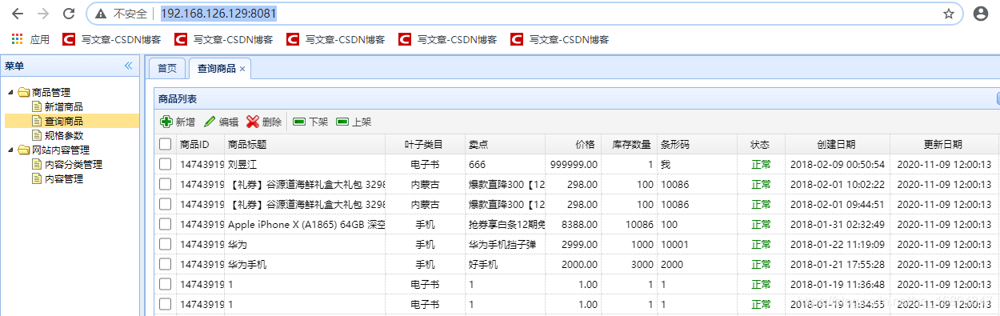Collapse the 网站内容管理 tree node arrow
This screenshot has width=1000, height=316.
(x=10, y=150)
